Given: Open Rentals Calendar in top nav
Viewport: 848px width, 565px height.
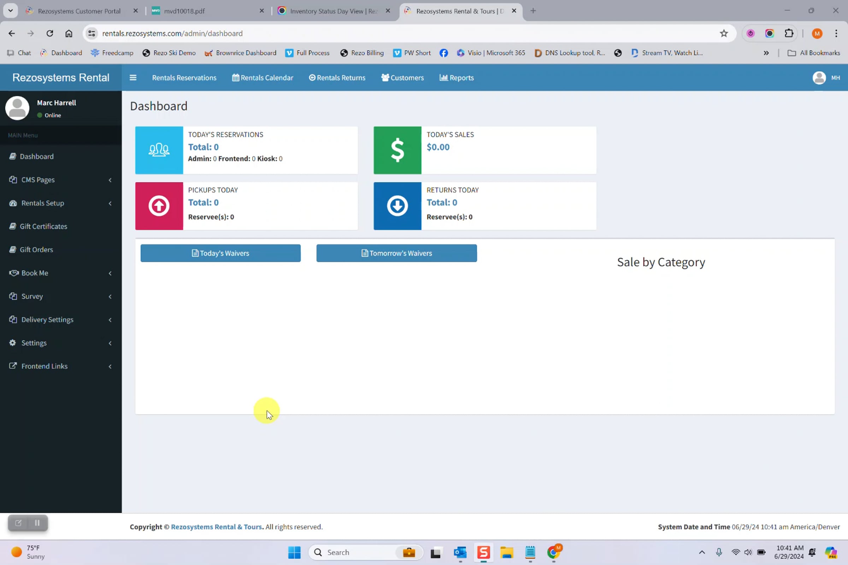Looking at the screenshot, I should (263, 77).
